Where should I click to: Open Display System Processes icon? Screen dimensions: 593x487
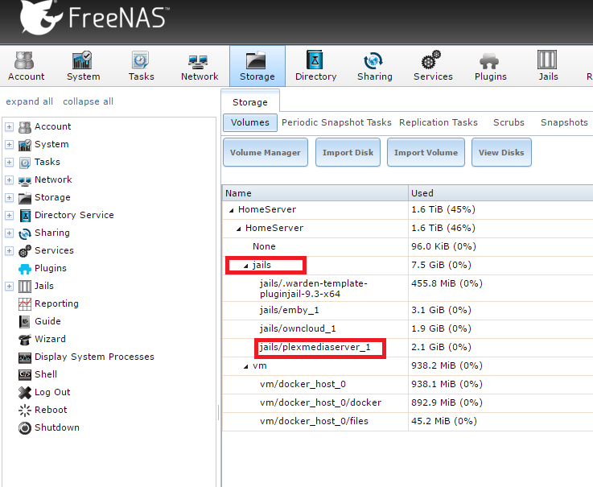click(x=25, y=357)
